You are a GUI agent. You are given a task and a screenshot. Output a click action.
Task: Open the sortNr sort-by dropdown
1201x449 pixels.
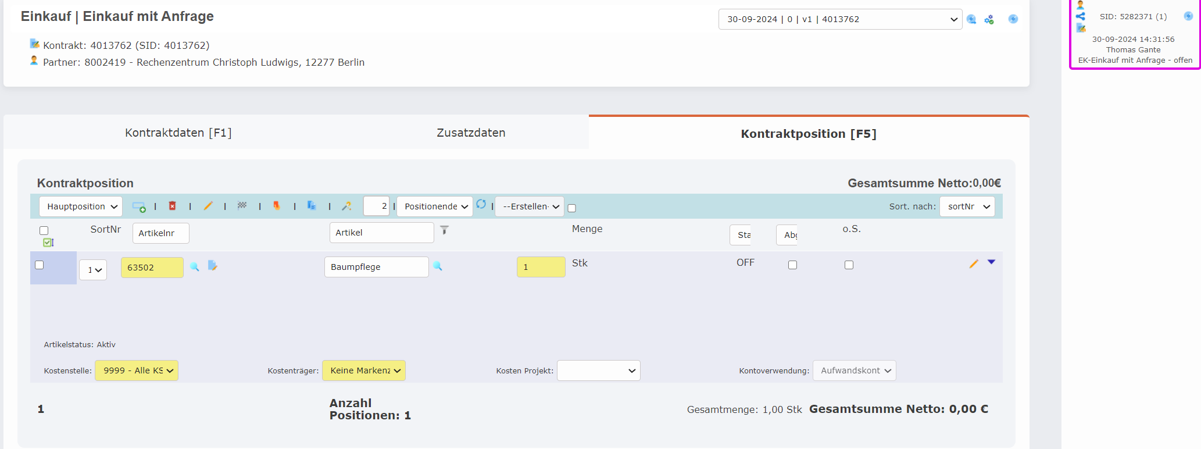[x=967, y=206]
